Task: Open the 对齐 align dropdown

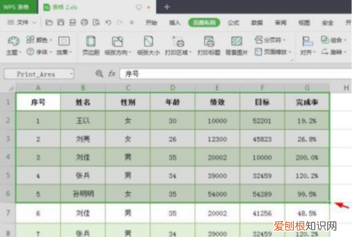Action: [x=308, y=46]
